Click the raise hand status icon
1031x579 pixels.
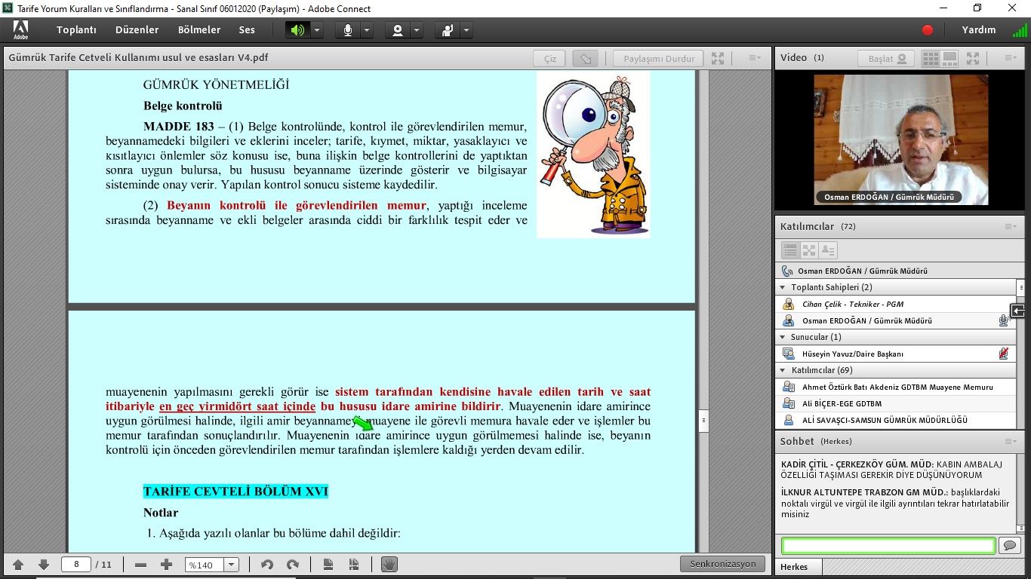click(x=448, y=30)
